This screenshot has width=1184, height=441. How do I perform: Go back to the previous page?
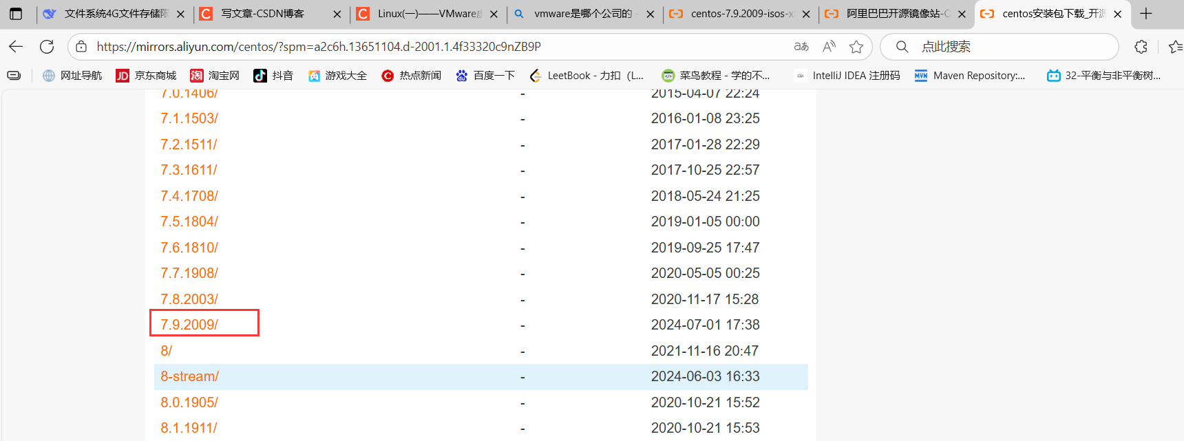[x=16, y=47]
